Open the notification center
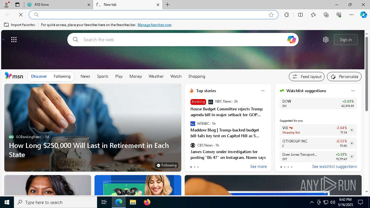 (360, 202)
